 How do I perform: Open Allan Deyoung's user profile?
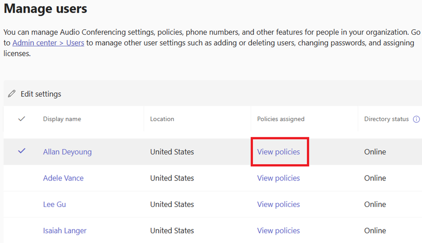pyautogui.click(x=67, y=152)
